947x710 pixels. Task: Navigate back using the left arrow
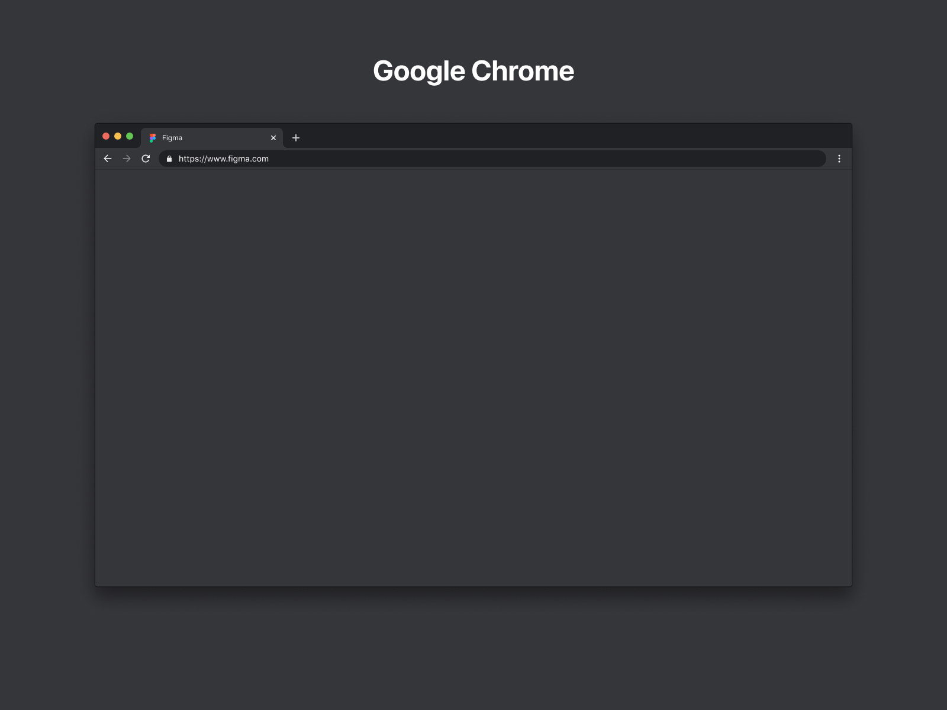107,159
